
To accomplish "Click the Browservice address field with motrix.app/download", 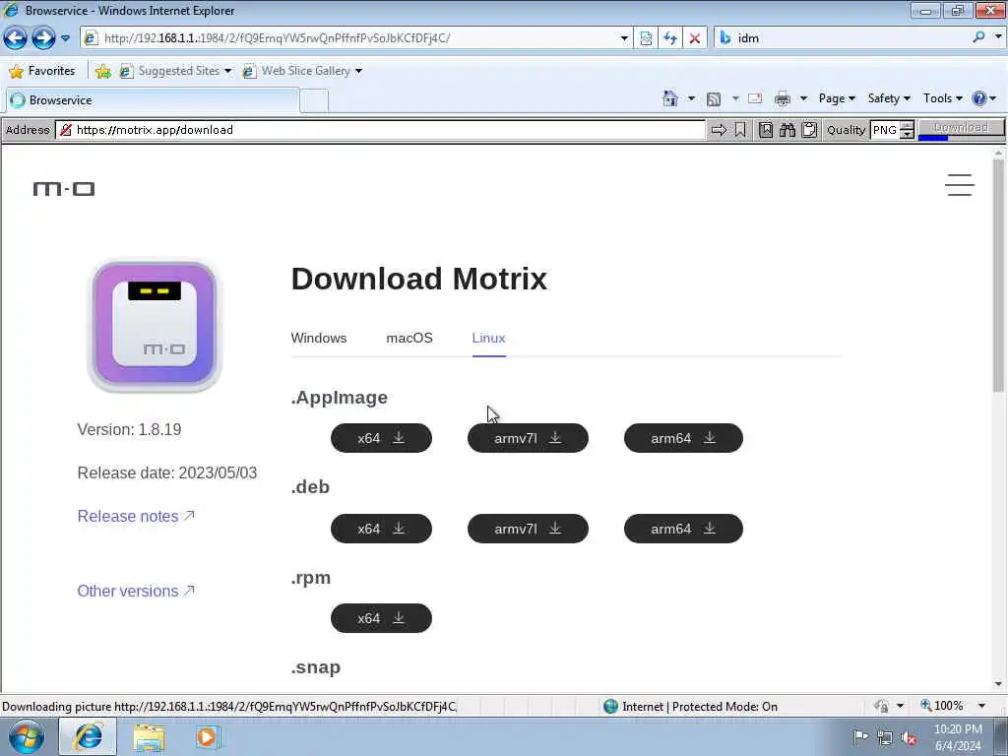I will (381, 130).
